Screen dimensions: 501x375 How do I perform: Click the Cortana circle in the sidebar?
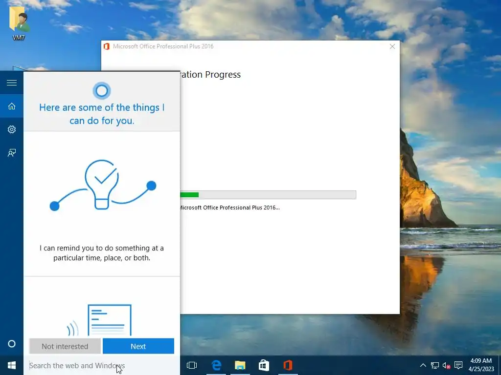point(12,344)
